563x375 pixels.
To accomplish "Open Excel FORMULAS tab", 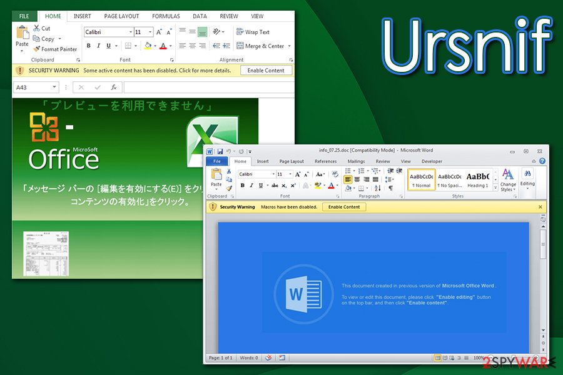I will [x=166, y=16].
